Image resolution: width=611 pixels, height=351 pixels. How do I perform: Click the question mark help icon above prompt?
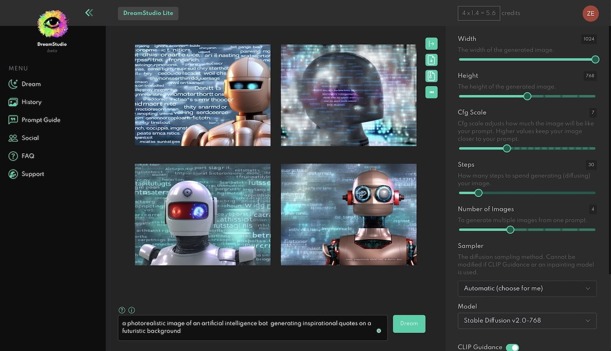pos(122,310)
